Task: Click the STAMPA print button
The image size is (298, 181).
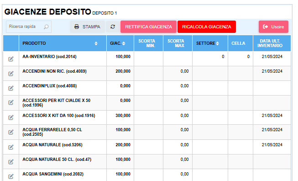Action: pos(87,27)
